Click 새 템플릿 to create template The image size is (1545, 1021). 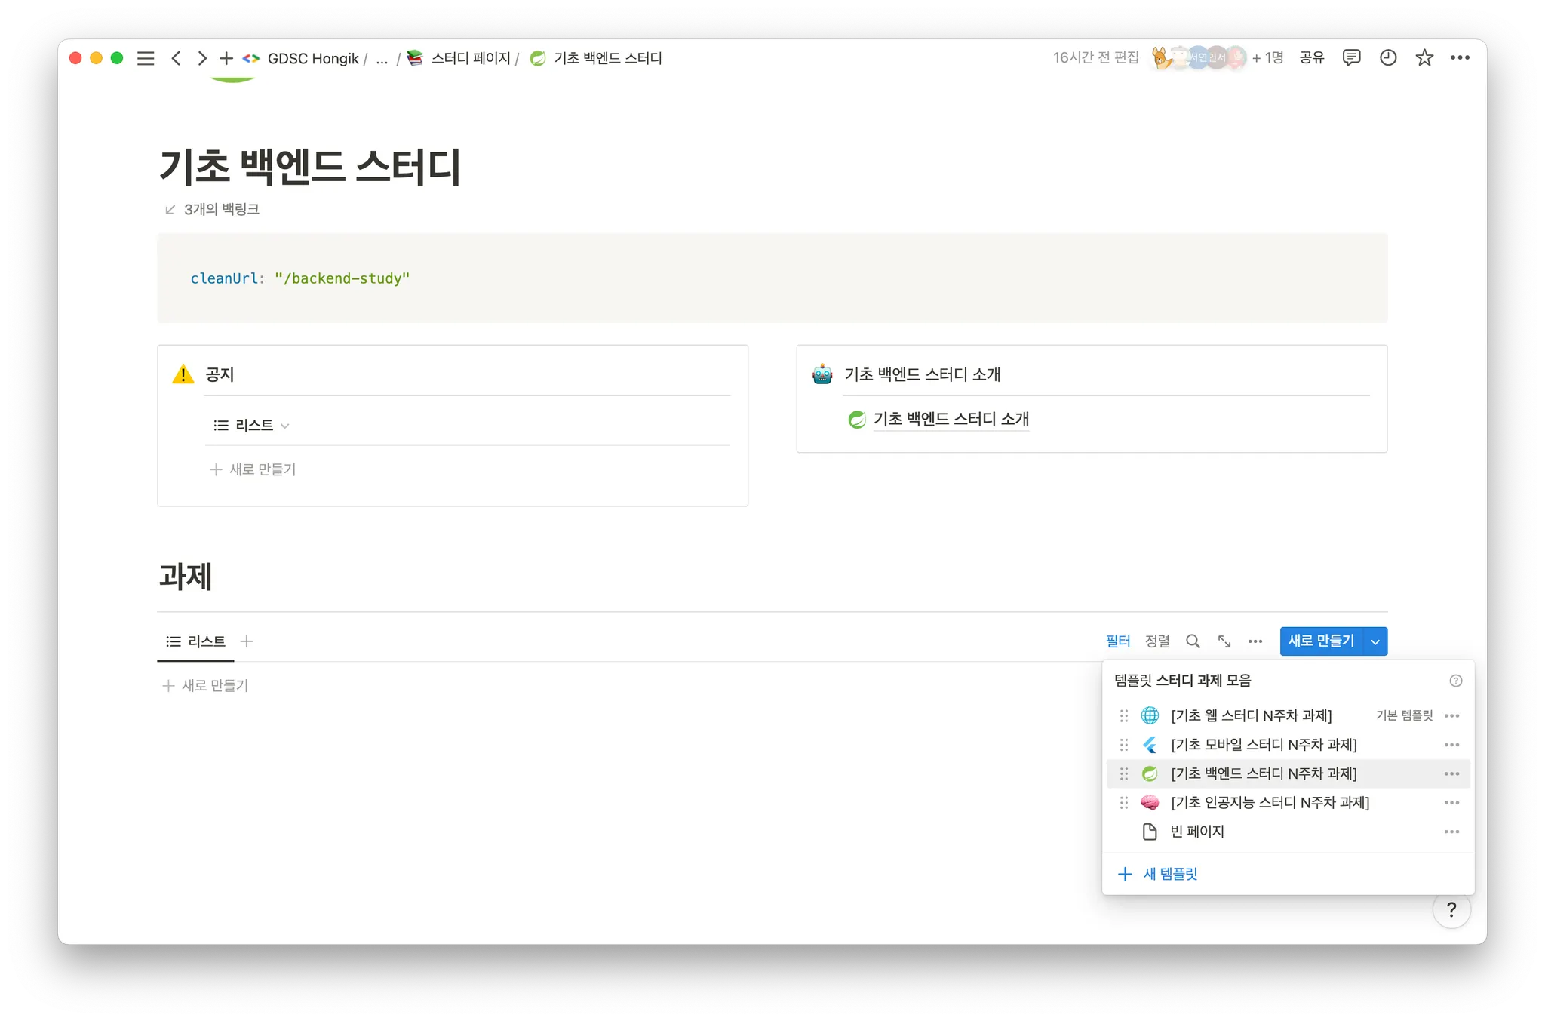pyautogui.click(x=1169, y=874)
